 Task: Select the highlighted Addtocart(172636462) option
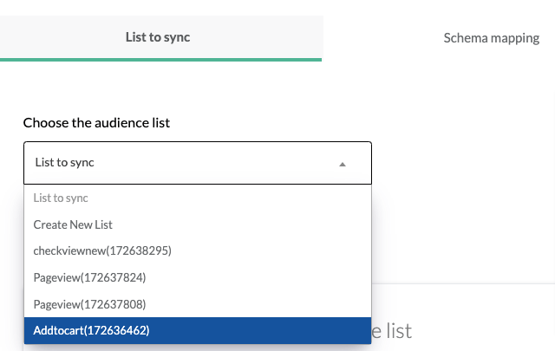tap(198, 330)
